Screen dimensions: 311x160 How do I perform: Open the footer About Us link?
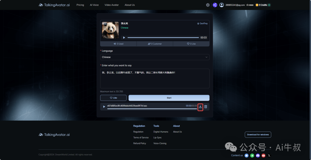pos(177,132)
